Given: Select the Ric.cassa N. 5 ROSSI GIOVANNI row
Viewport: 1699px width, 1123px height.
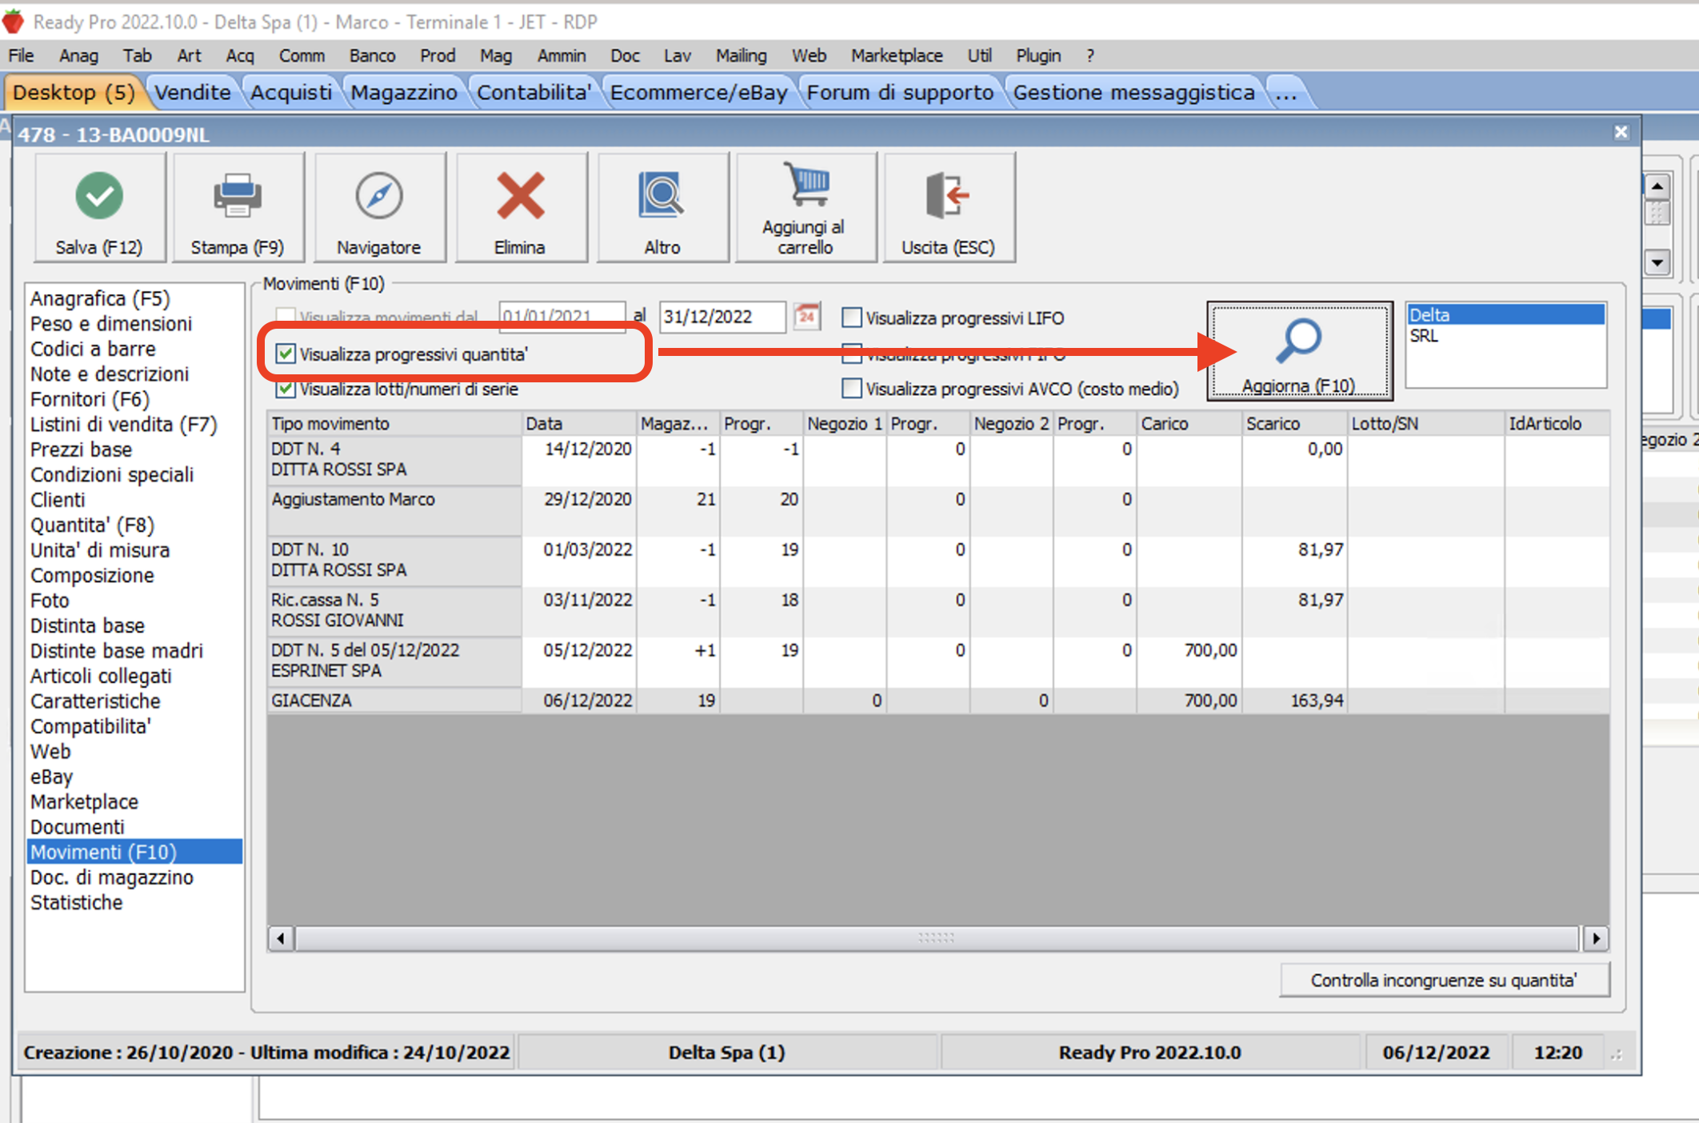Looking at the screenshot, I should (937, 611).
